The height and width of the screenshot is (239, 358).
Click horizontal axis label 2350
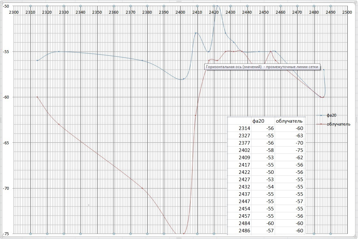[97, 12]
